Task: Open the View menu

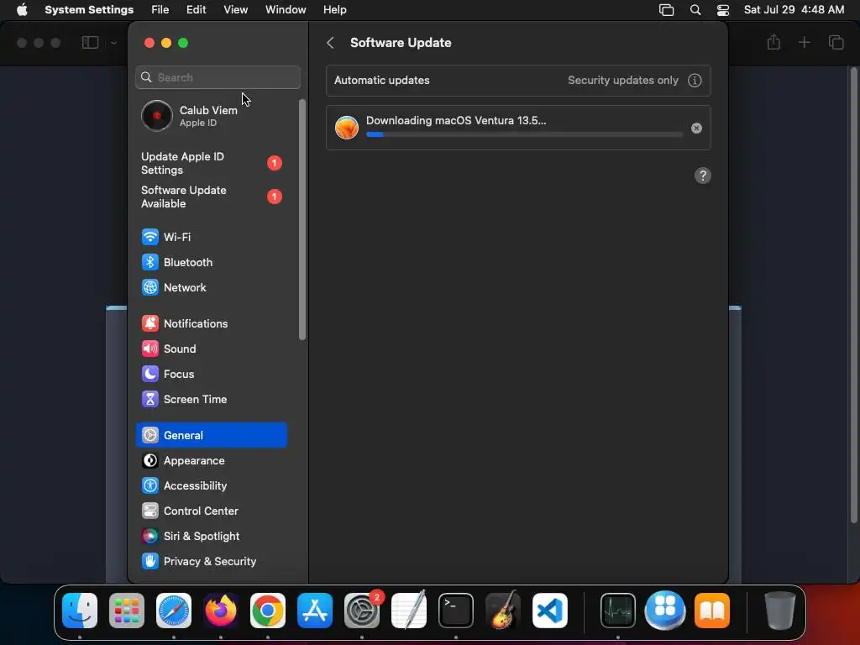Action: click(235, 10)
